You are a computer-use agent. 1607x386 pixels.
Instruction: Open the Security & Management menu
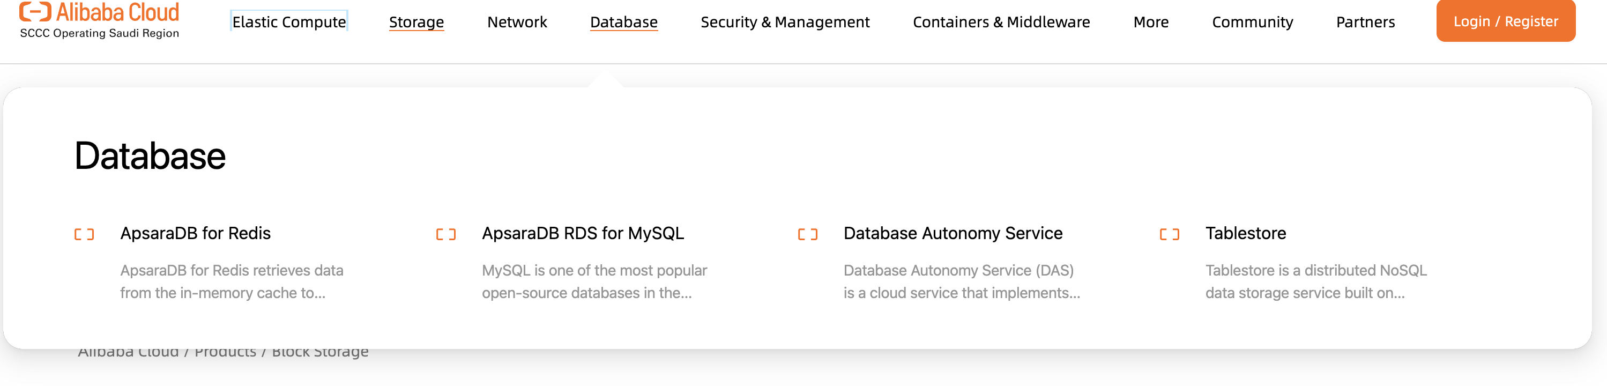[x=785, y=22]
